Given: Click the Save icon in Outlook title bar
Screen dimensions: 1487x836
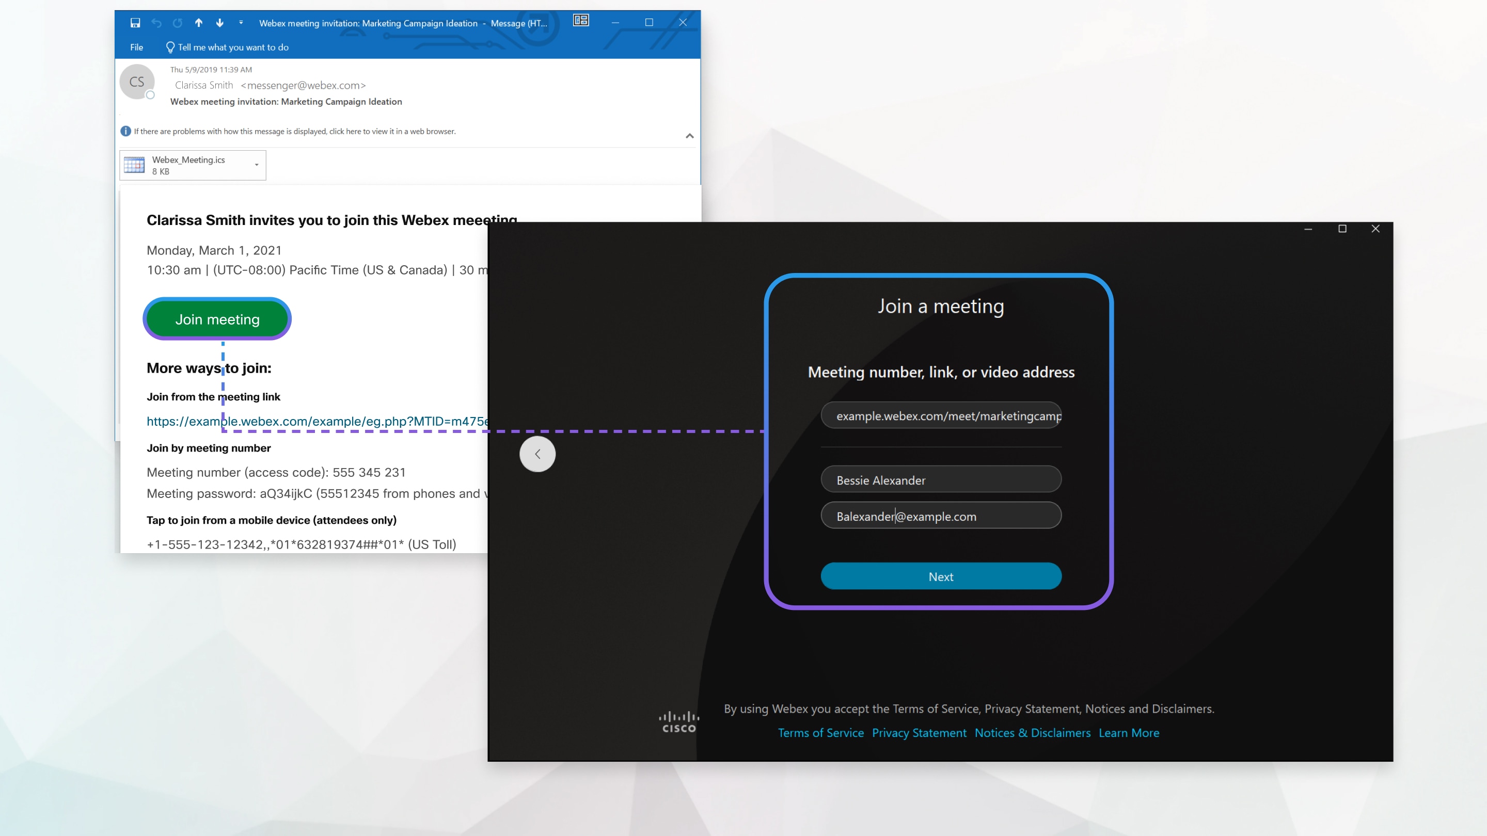Looking at the screenshot, I should pos(135,23).
